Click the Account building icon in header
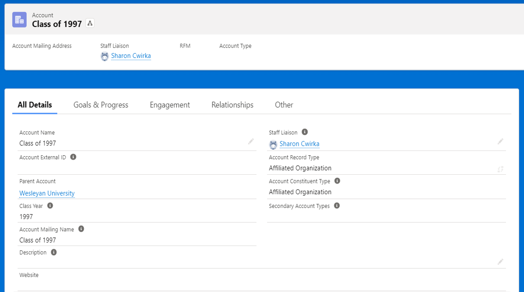This screenshot has height=292, width=524. click(20, 19)
